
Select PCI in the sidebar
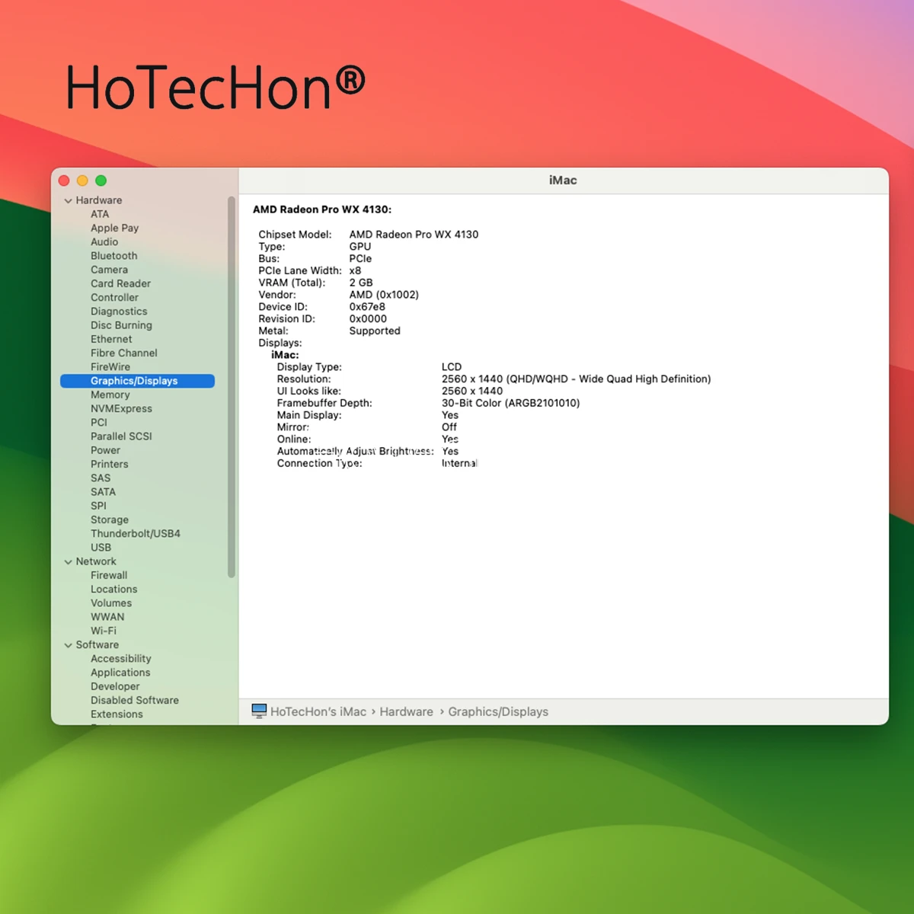tap(99, 423)
